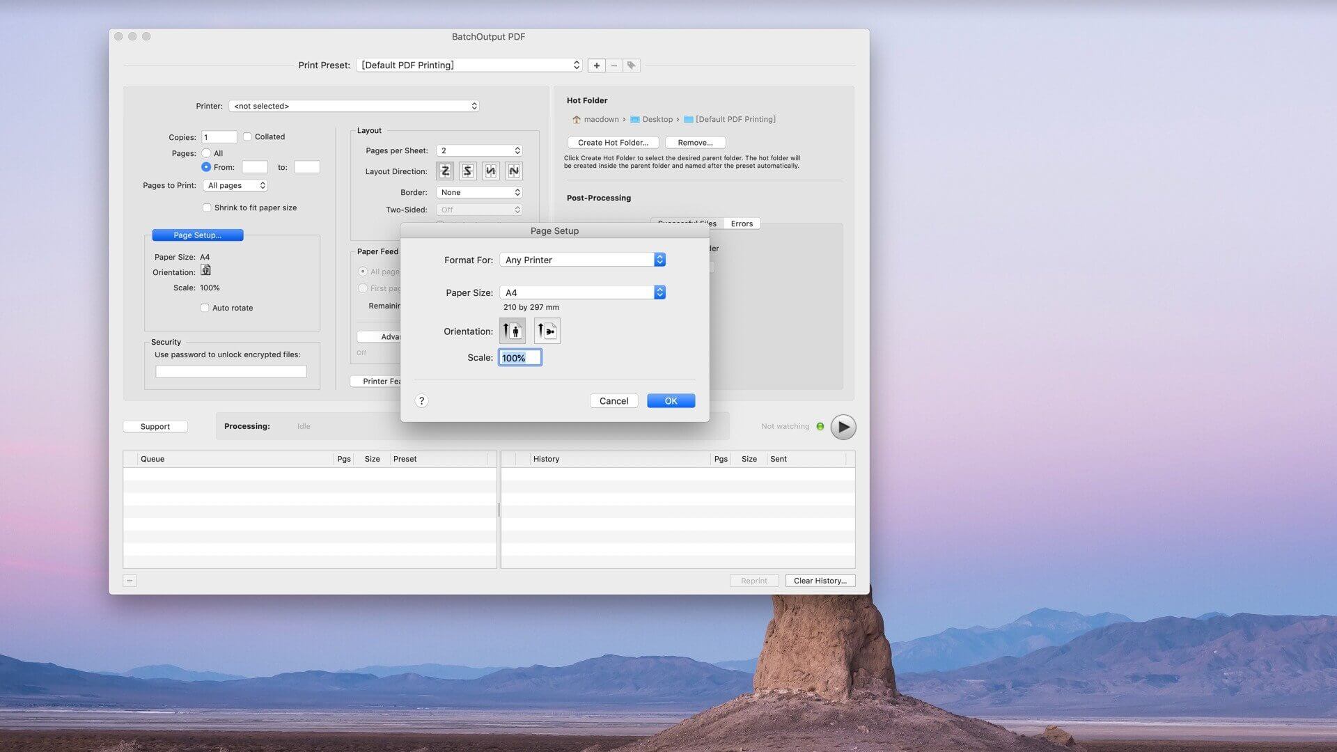The height and width of the screenshot is (752, 1337).
Task: Select First page radio in Paper Feed
Action: [x=363, y=288]
